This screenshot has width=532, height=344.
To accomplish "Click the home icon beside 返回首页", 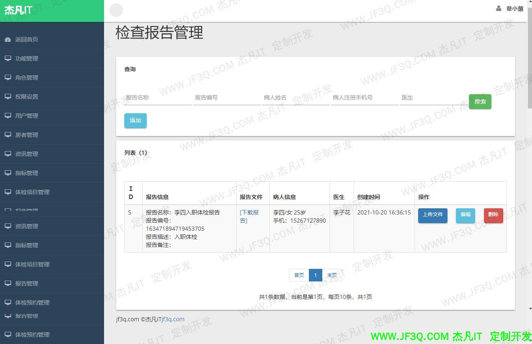I will [8, 39].
